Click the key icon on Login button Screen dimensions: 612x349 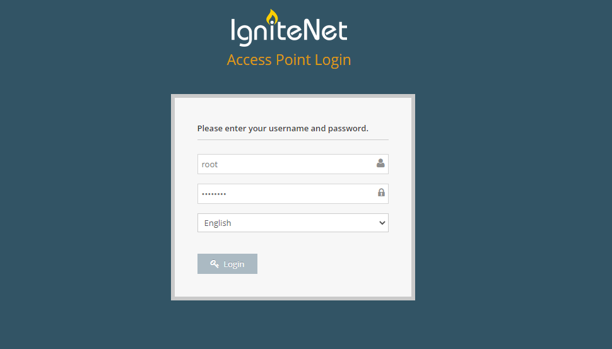215,264
